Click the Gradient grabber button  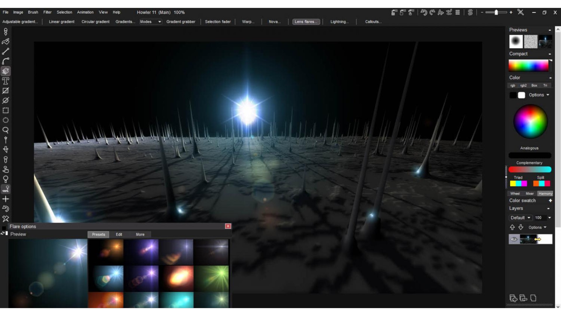tap(181, 22)
